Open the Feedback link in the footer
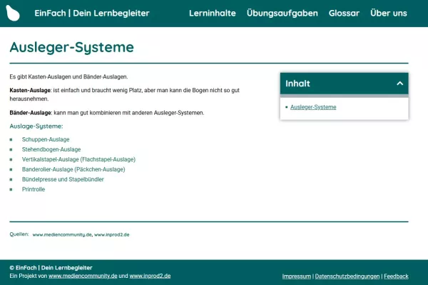 coord(396,276)
